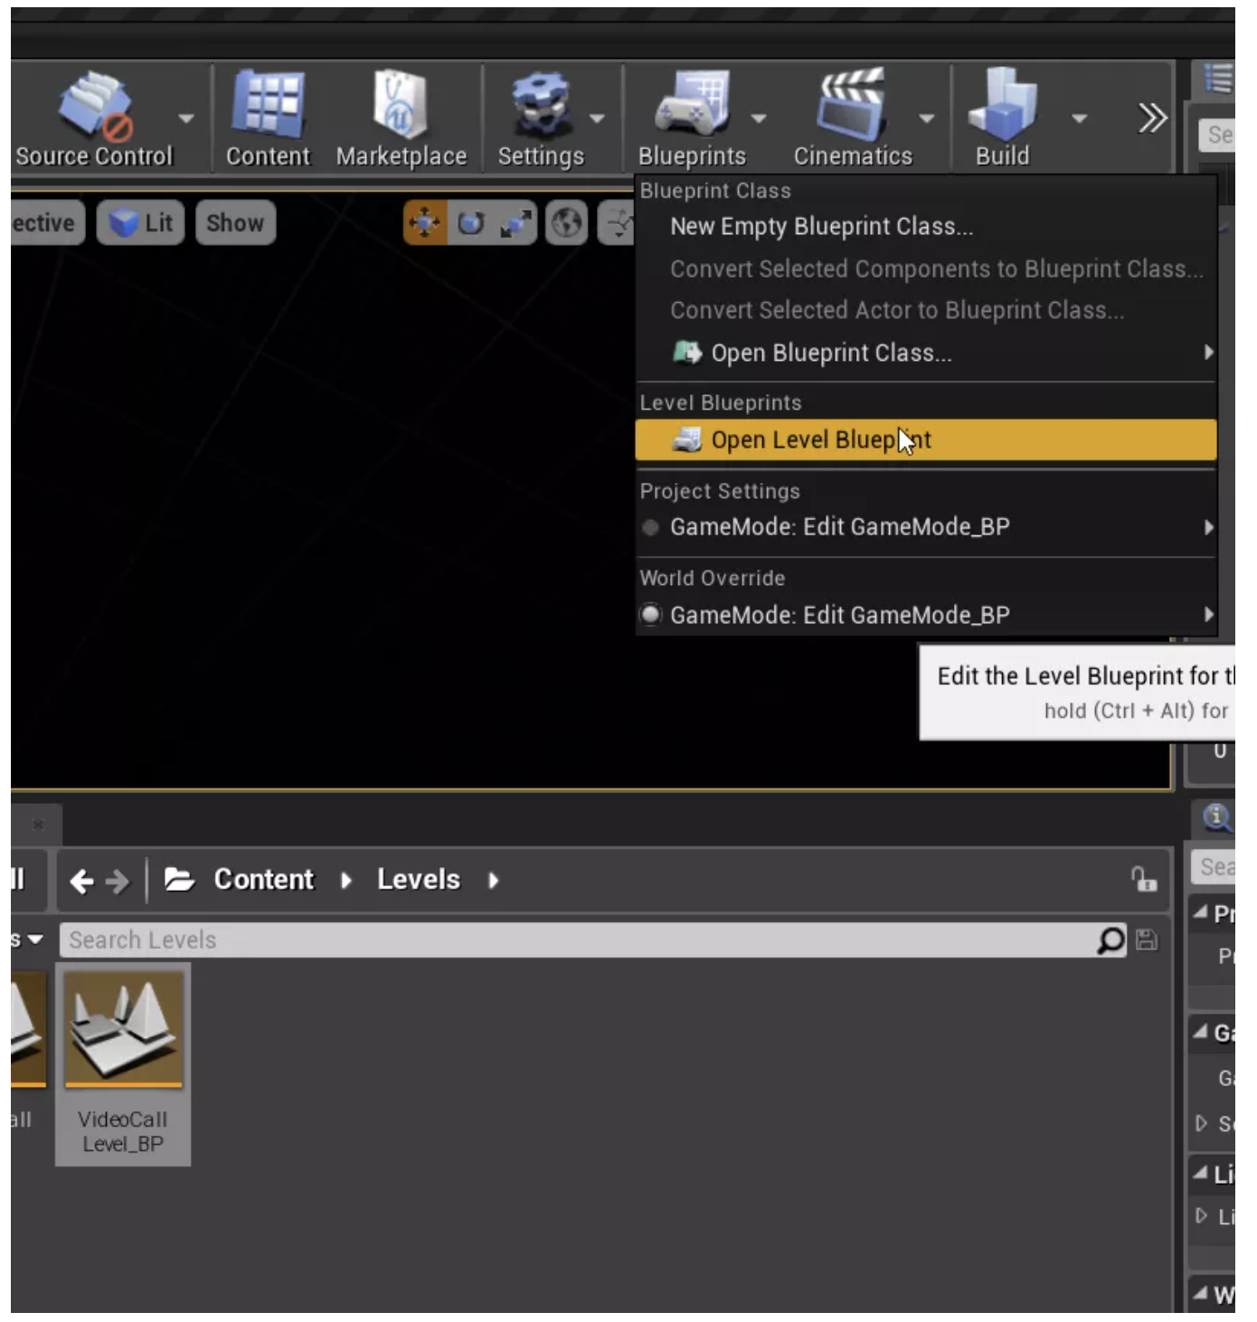Expand the toolbar overflow chevrons

[x=1152, y=118]
